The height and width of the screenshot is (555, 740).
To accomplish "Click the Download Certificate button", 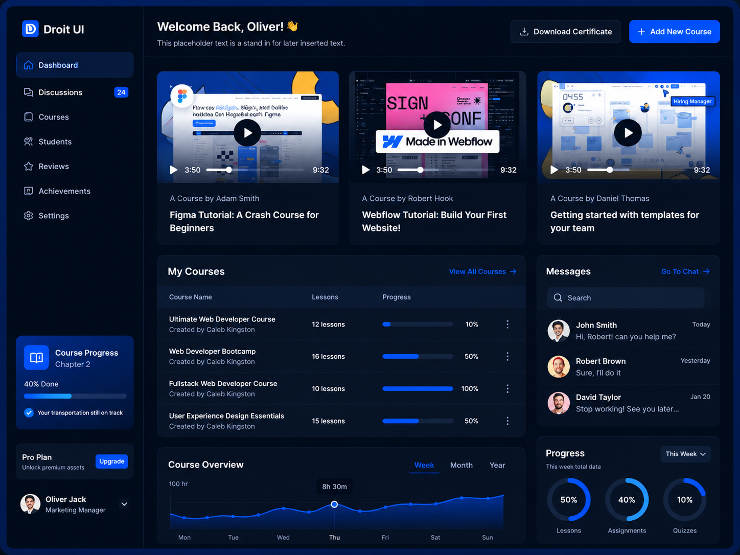I will (x=566, y=32).
